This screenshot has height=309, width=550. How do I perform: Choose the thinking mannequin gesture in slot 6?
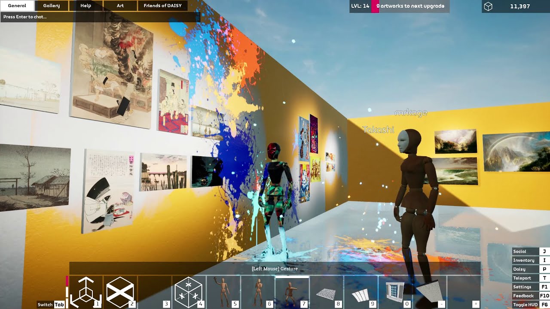[x=258, y=292]
